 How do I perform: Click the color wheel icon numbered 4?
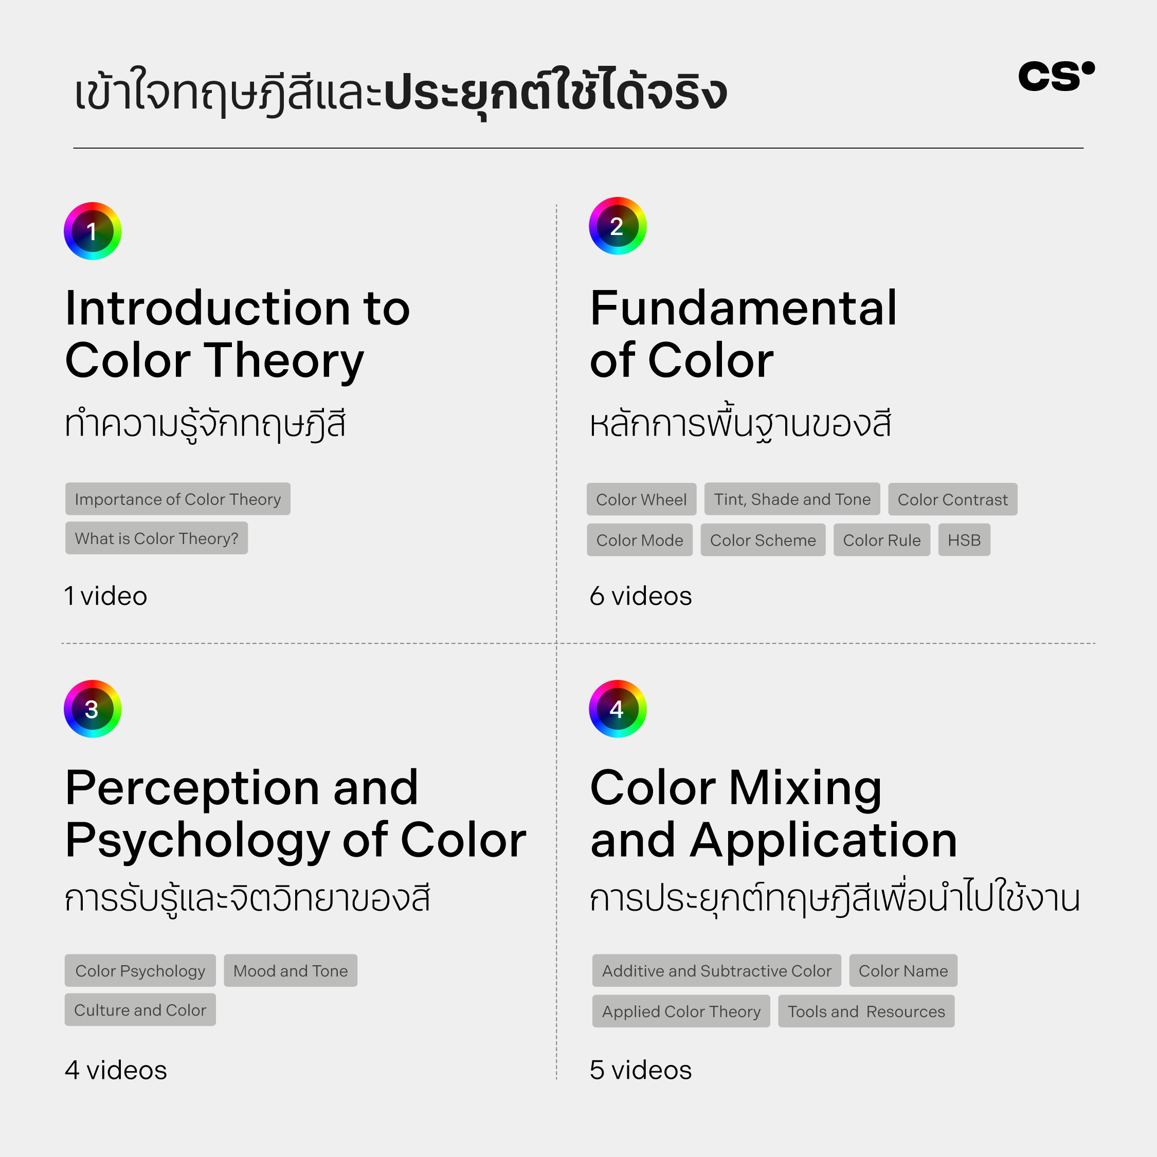(618, 709)
